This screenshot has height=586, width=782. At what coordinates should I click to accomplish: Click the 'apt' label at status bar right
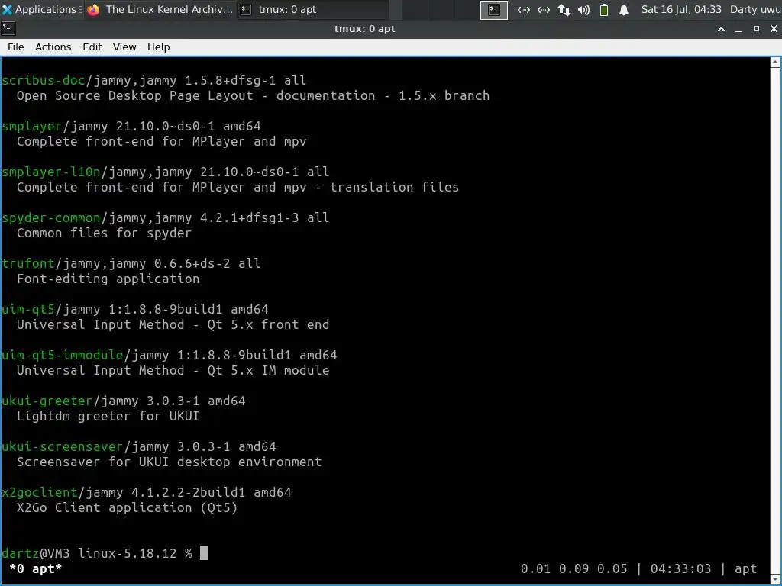click(745, 569)
